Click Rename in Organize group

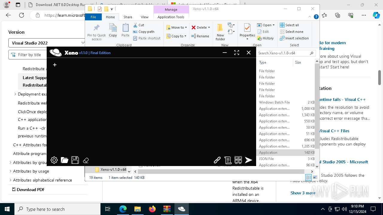point(200,36)
